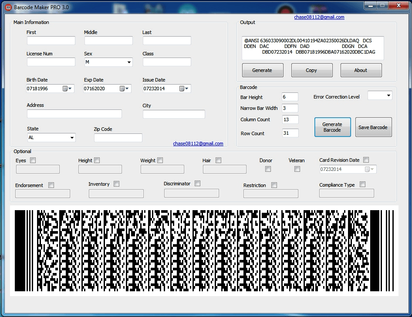Click the Barcode Maker PRO title bar icon
This screenshot has height=317, width=412.
8,7
